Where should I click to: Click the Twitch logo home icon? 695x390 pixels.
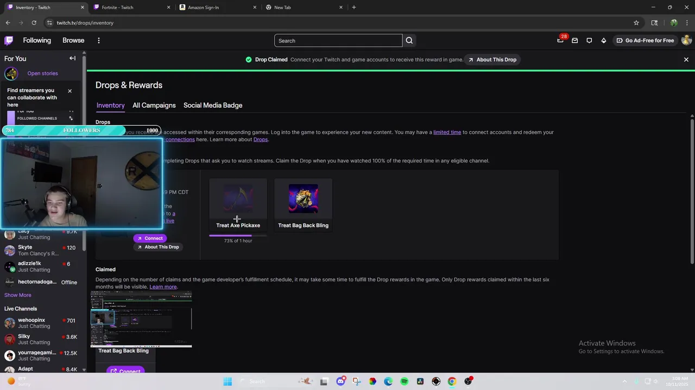[x=9, y=41]
